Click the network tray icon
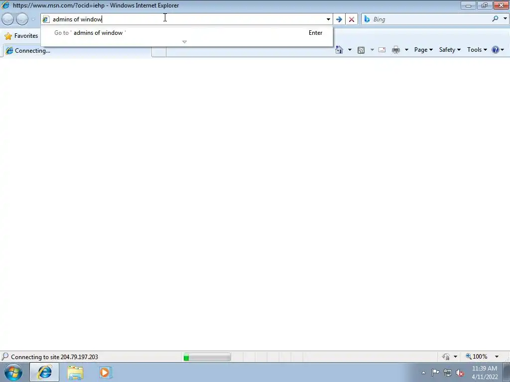This screenshot has height=382, width=510. click(448, 373)
